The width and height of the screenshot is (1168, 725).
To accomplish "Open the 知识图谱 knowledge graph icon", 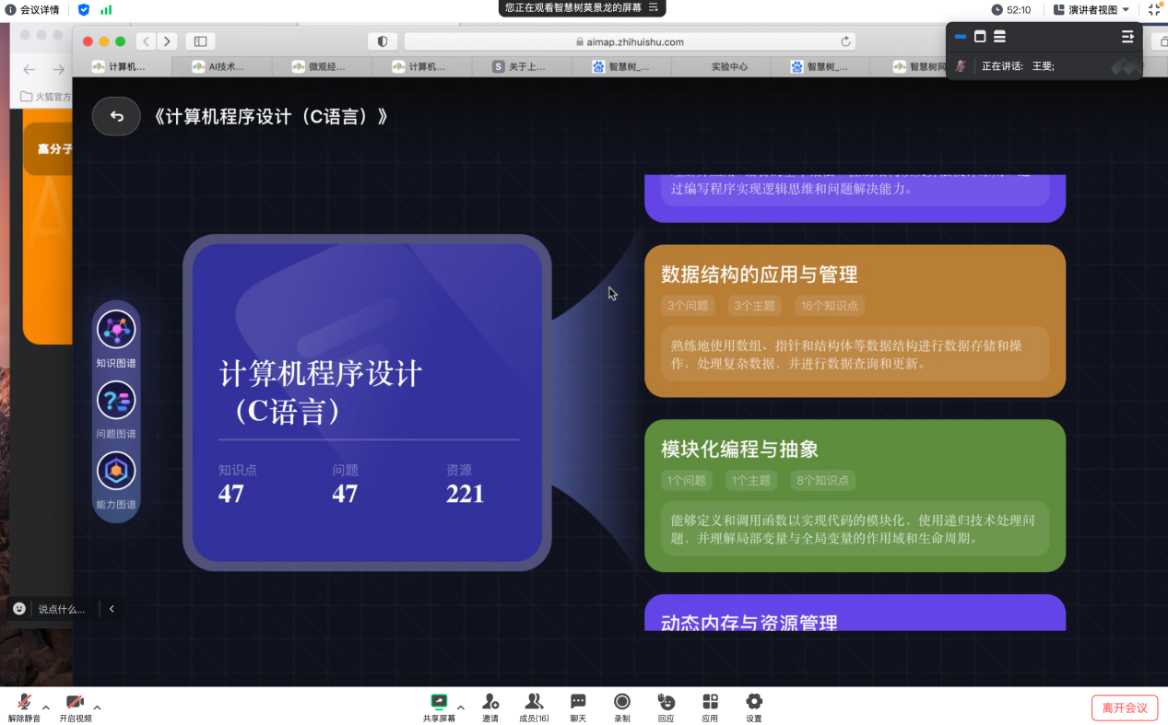I will click(x=116, y=330).
